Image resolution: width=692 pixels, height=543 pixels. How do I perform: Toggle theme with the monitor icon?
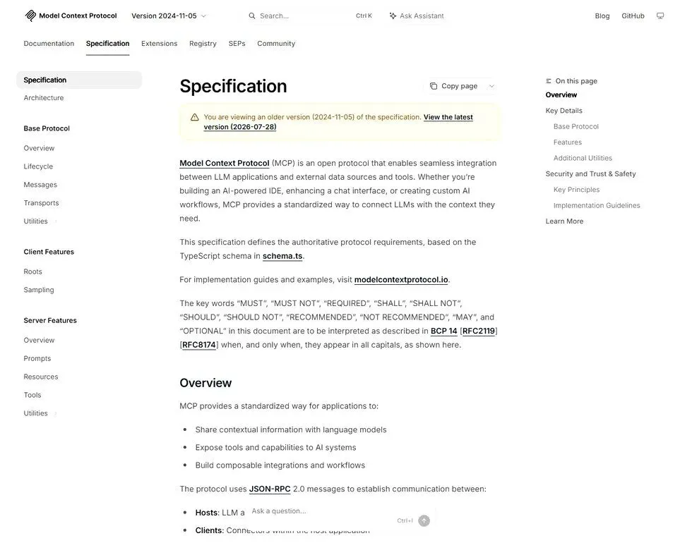pyautogui.click(x=660, y=16)
